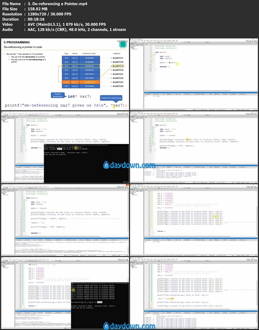Screen dimensions: 259x330
Task: Click console line 'de-referencing var_7 gives us fafafa'
Action: [87, 302]
